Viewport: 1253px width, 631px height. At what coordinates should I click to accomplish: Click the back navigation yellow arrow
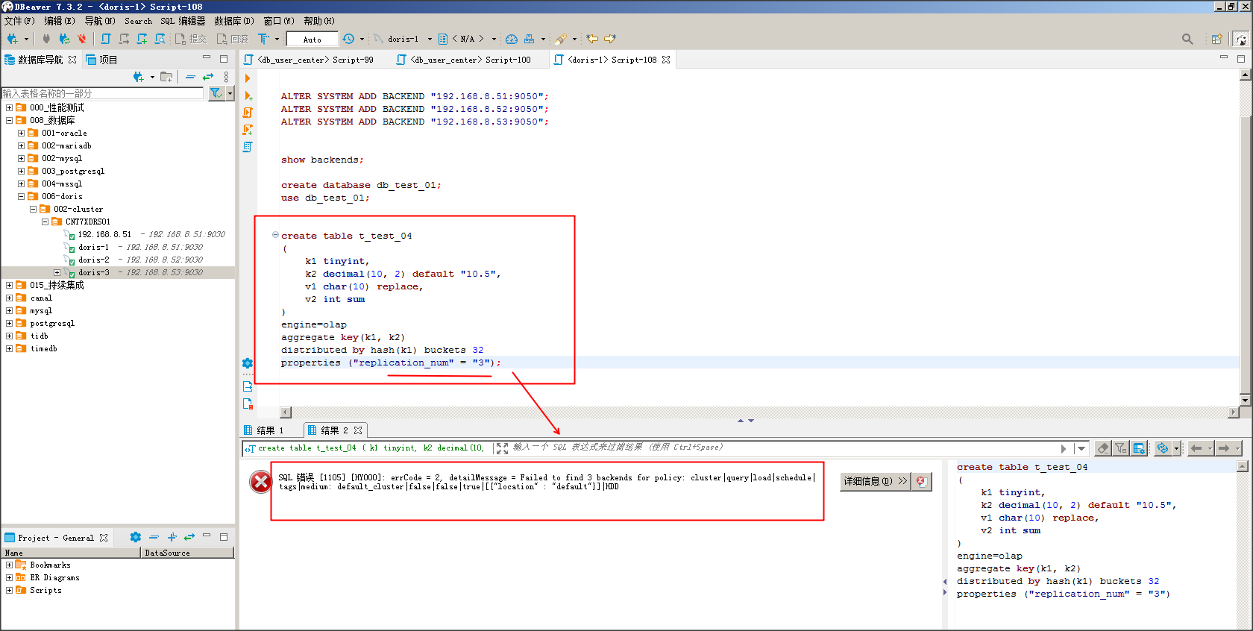tap(592, 39)
